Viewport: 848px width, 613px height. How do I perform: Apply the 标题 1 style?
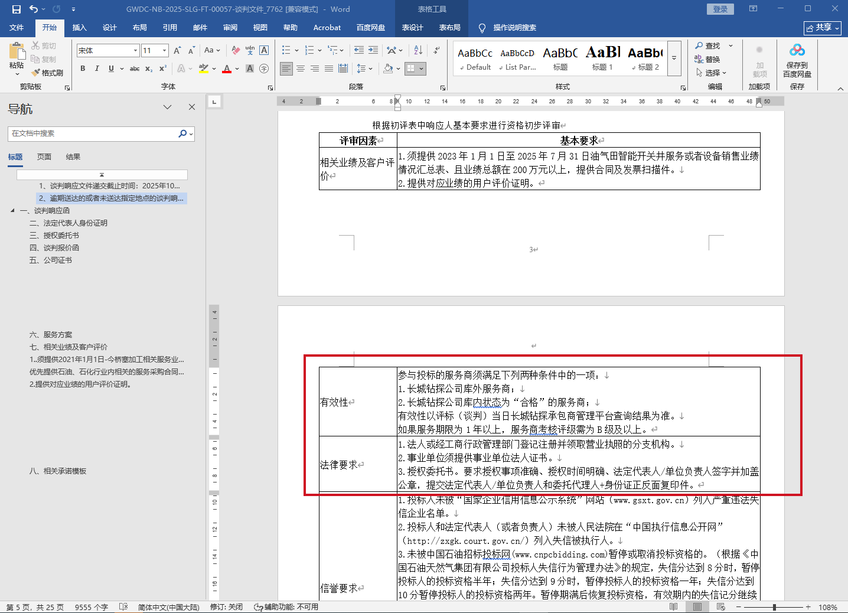coord(603,58)
